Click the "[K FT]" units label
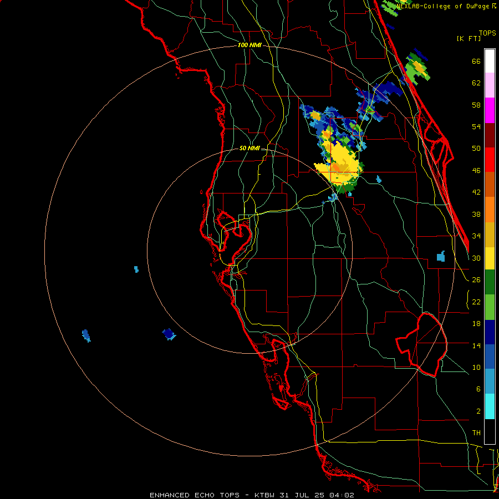Image resolution: width=499 pixels, height=499 pixels. tap(469, 38)
